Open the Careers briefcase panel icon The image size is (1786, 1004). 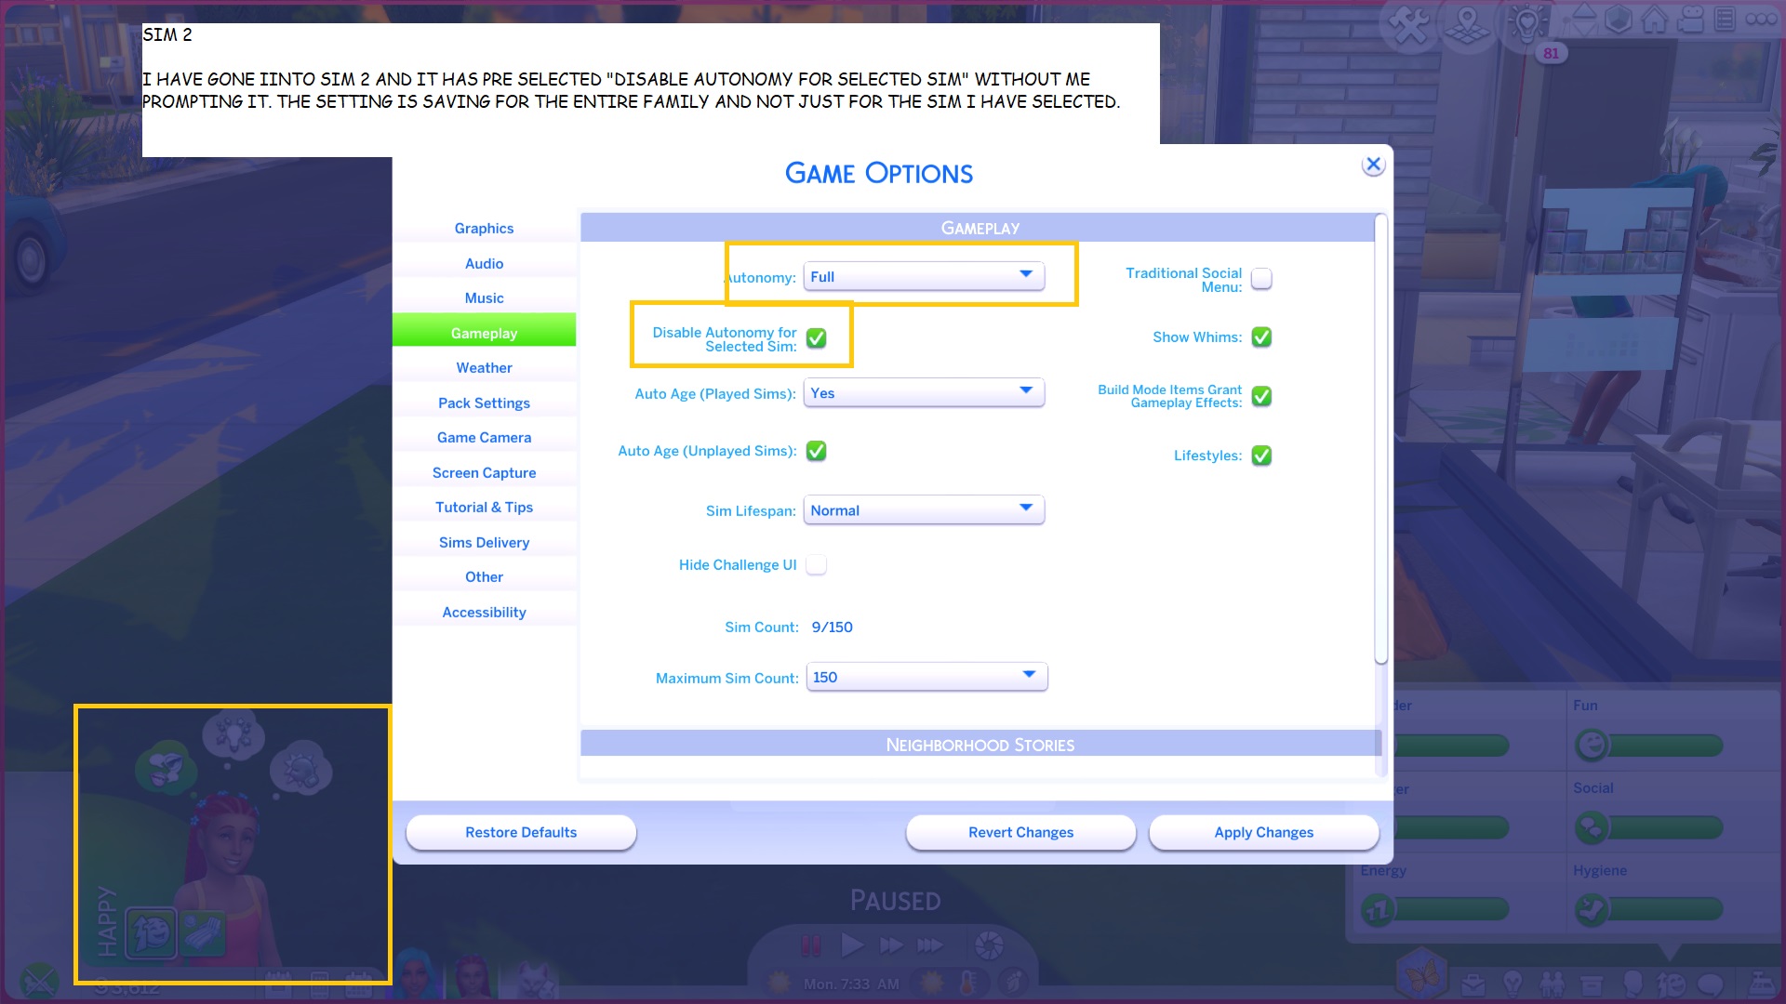1473,984
